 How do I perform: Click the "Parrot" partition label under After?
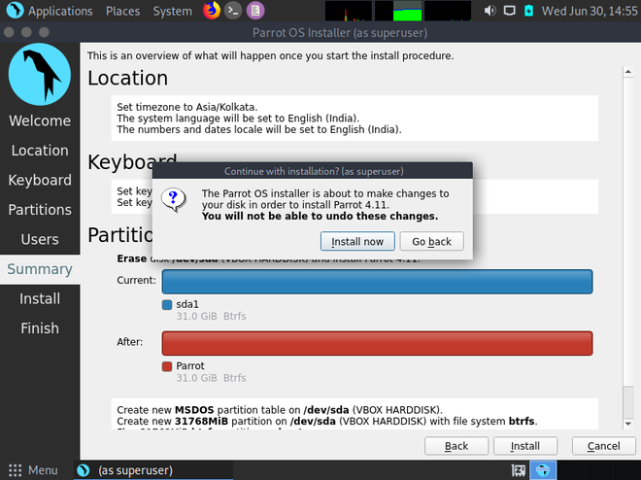click(x=190, y=366)
